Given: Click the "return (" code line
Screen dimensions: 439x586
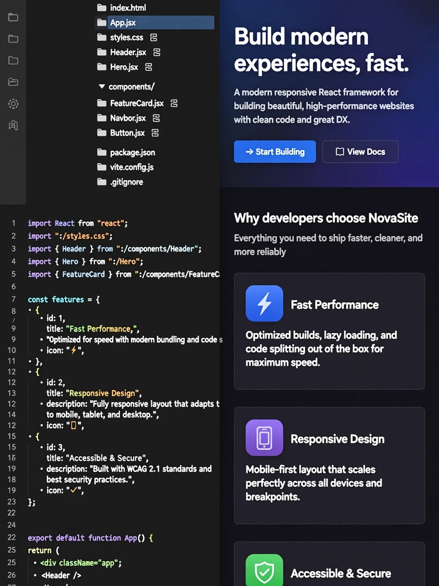Looking at the screenshot, I should point(43,550).
